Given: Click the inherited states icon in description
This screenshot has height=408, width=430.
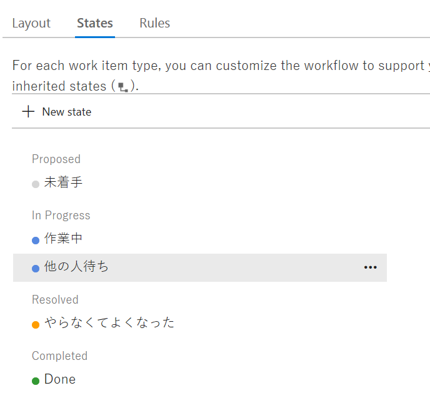Looking at the screenshot, I should pos(123,87).
